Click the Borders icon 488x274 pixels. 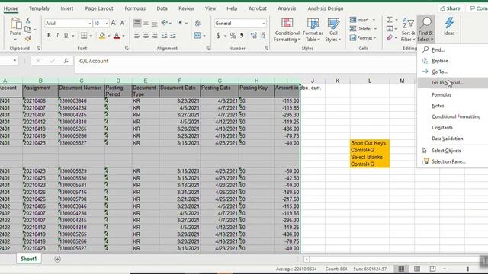84,36
